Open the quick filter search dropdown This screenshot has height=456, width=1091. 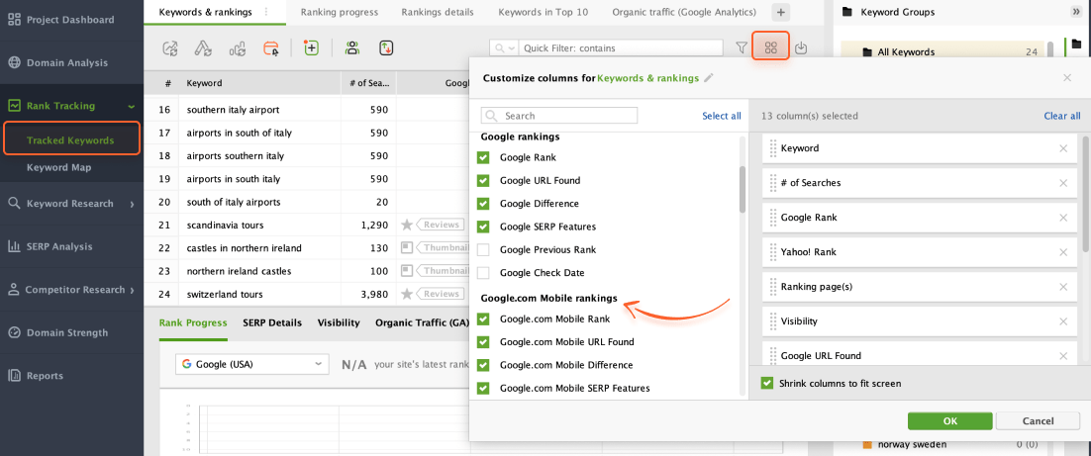point(505,47)
